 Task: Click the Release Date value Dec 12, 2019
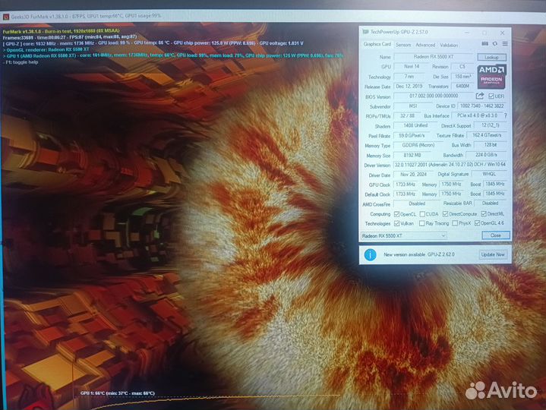[409, 86]
